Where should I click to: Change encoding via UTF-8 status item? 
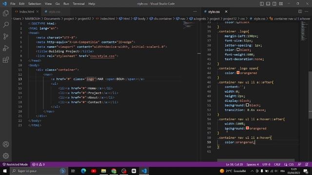coord(266,164)
